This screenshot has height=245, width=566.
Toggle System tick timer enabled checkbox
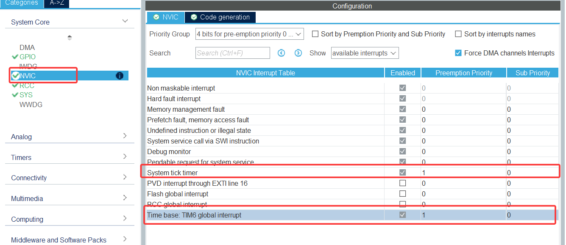[x=403, y=173]
